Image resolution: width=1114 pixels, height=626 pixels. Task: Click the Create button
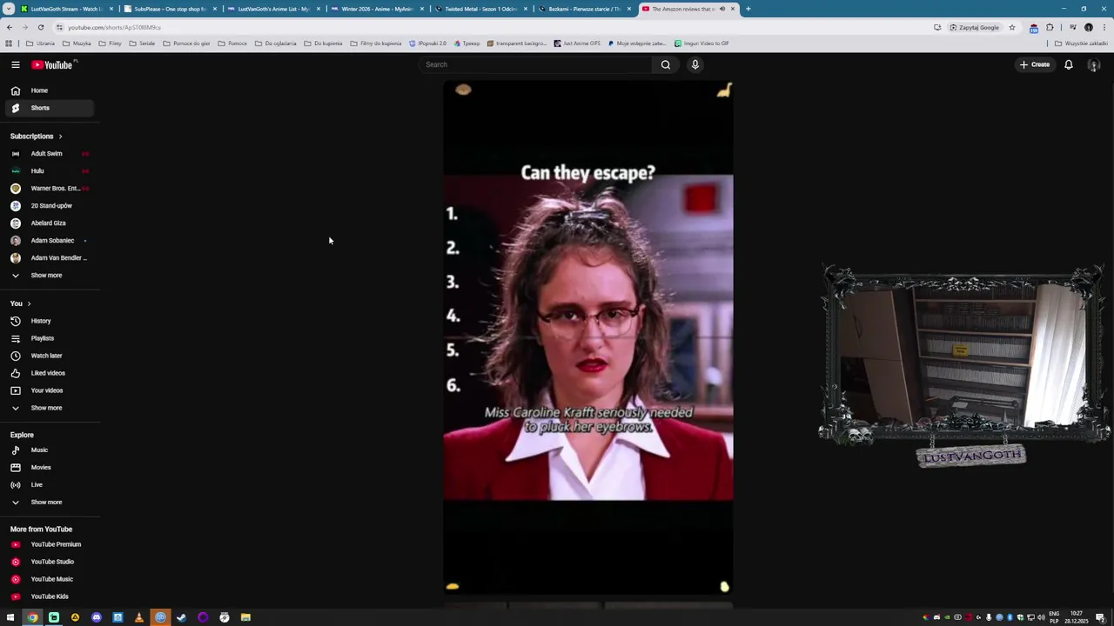coord(1035,64)
